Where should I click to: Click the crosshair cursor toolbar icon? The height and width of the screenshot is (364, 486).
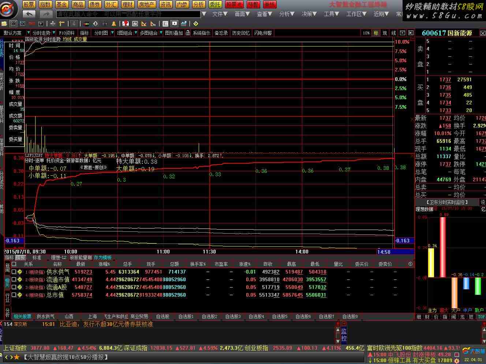click(53, 24)
